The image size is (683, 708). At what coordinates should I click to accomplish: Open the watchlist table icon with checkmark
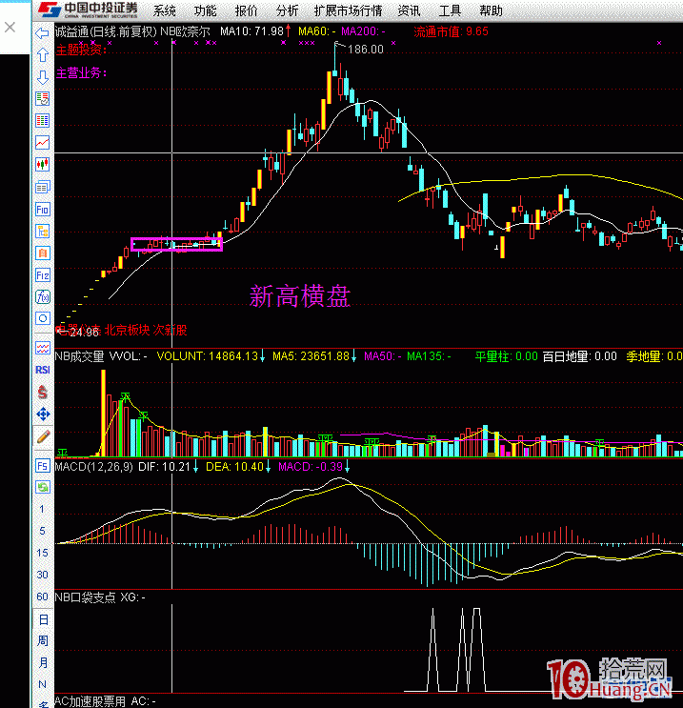coord(43,99)
